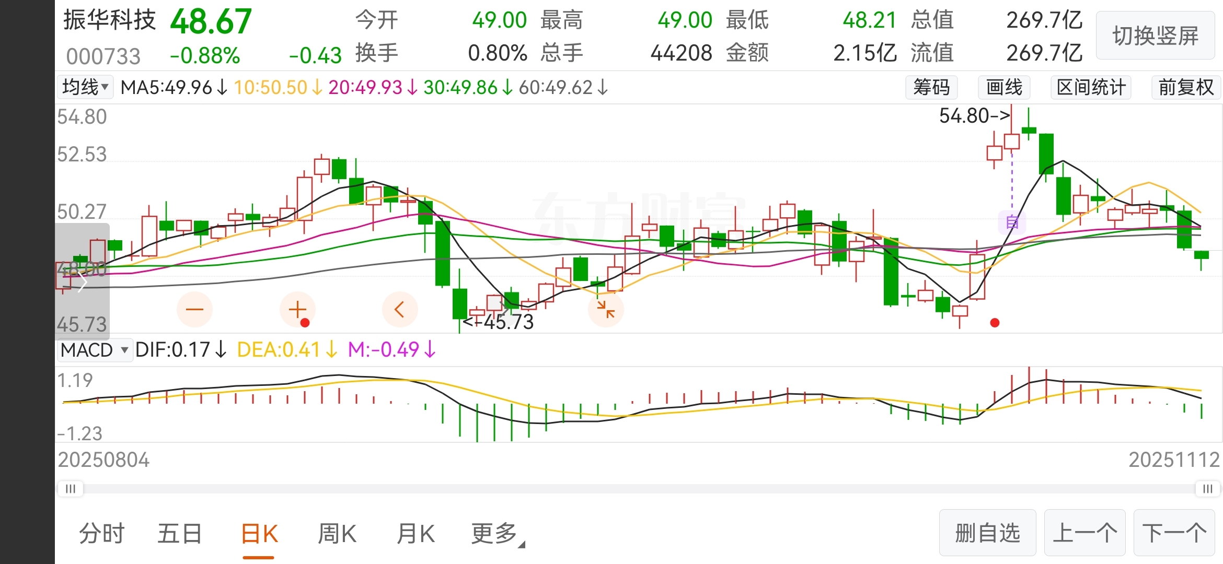
Task: Click the 删自选 button
Action: [x=987, y=533]
